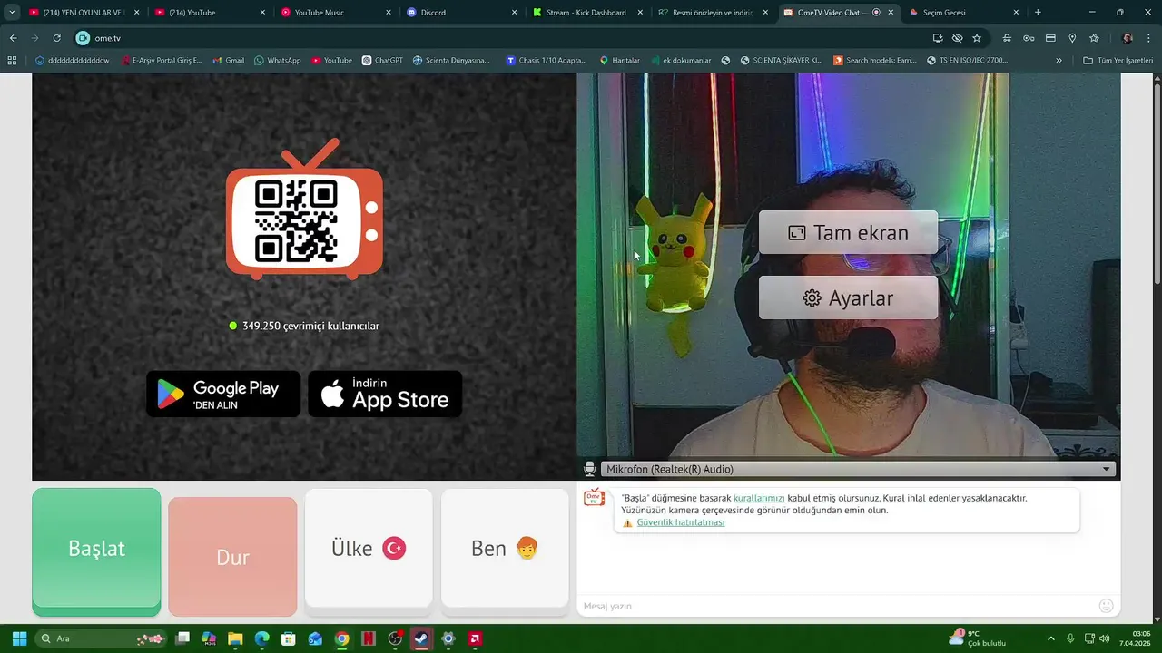The width and height of the screenshot is (1162, 653).
Task: Click the microphone icon beside the device list
Action: click(x=589, y=469)
